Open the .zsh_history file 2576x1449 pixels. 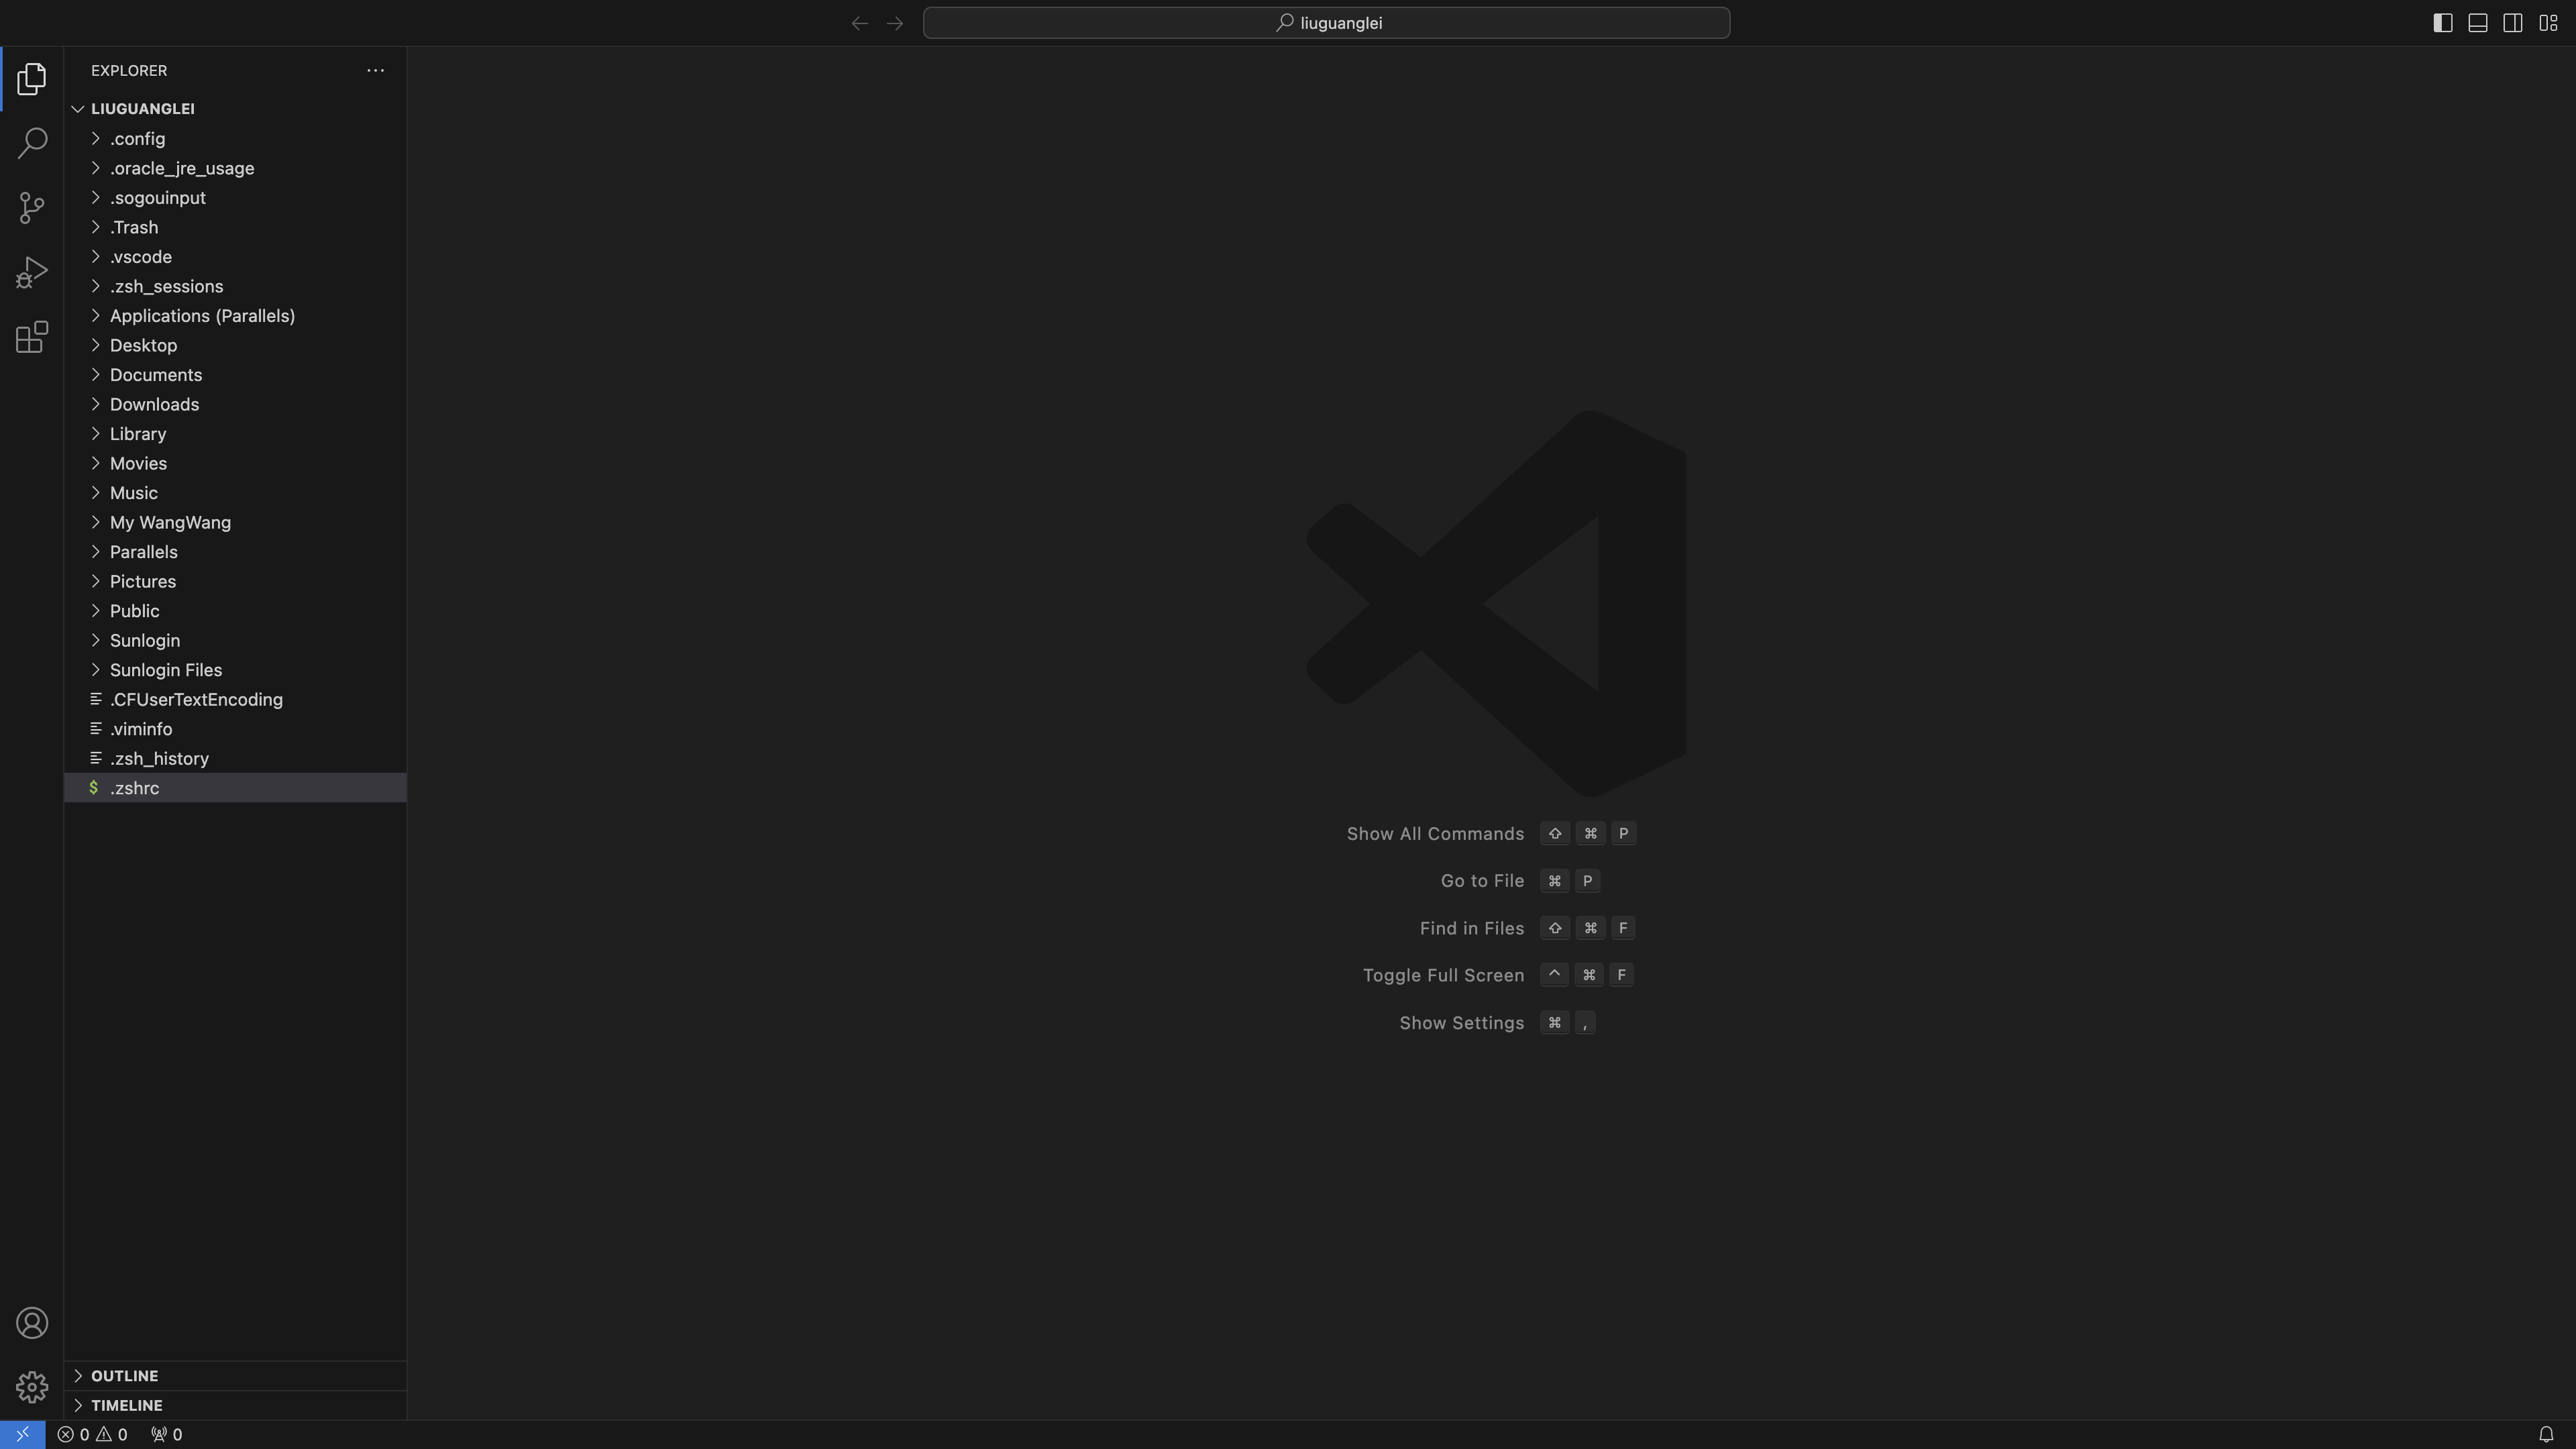[159, 758]
